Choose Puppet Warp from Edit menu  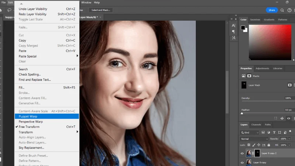[x=47, y=116]
